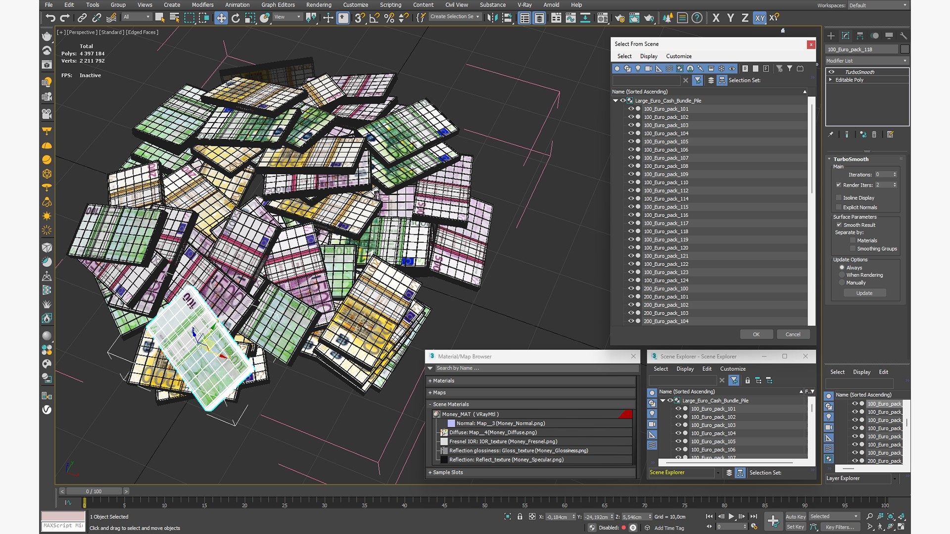Screen dimensions: 950x534
Task: Click Cancel in Select From Scene dialog
Action: [793, 334]
